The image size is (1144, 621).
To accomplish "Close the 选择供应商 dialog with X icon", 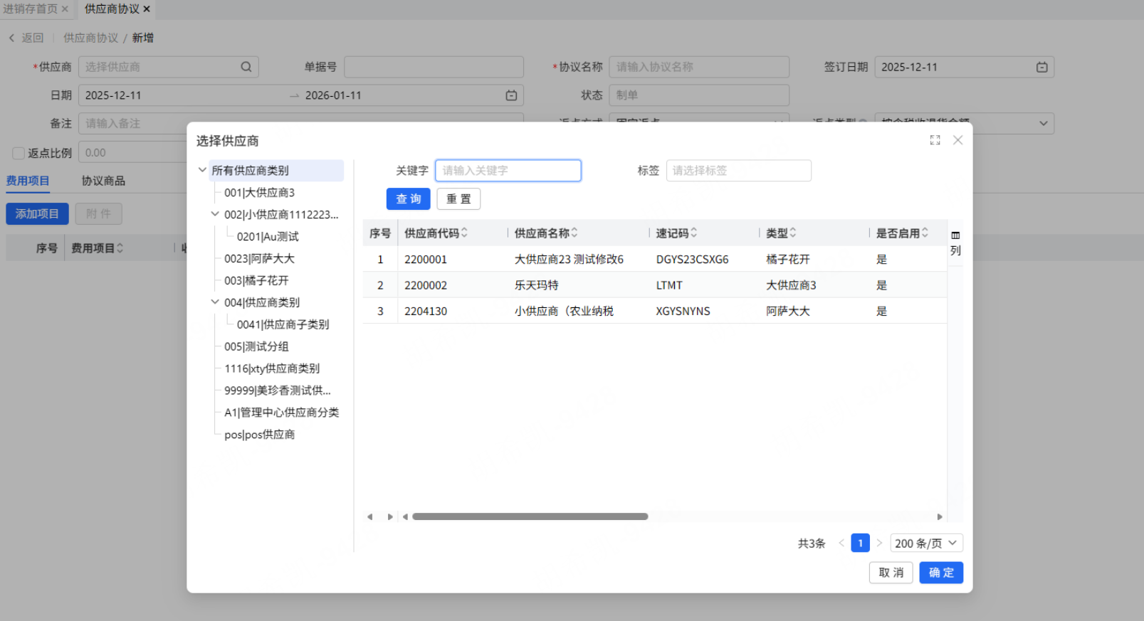I will tap(957, 140).
